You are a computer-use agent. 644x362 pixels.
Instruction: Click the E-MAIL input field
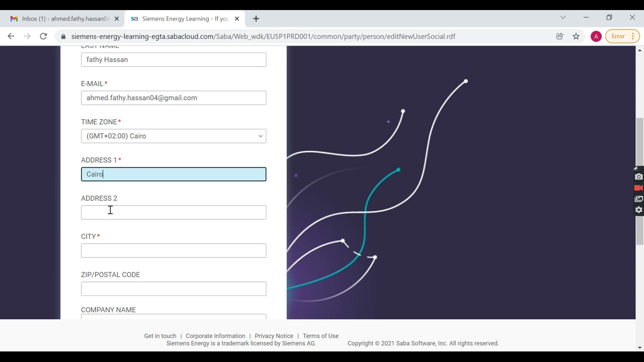174,98
